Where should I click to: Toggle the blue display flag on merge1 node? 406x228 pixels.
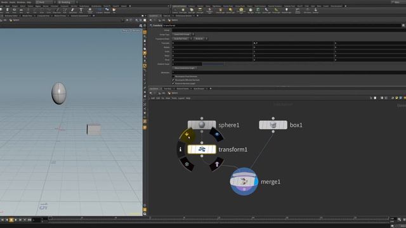point(256,182)
